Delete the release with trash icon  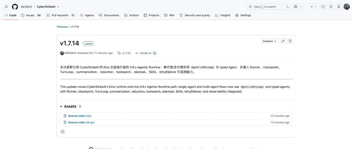point(290,41)
